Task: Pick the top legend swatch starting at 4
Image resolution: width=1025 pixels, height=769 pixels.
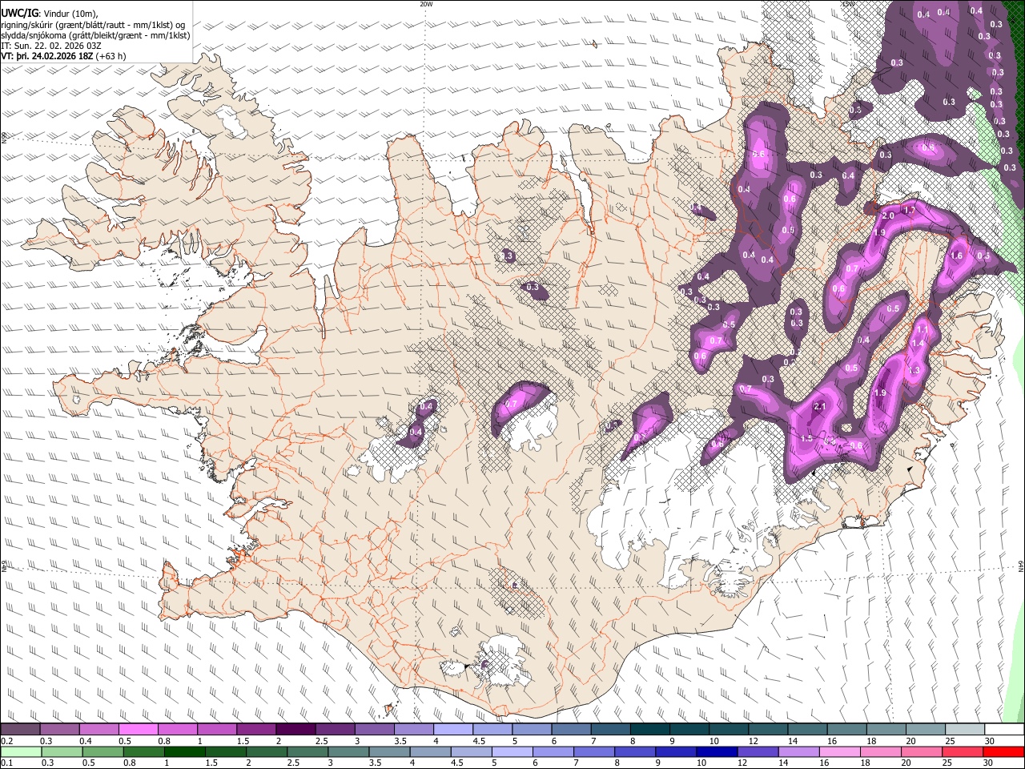Action: (453, 730)
